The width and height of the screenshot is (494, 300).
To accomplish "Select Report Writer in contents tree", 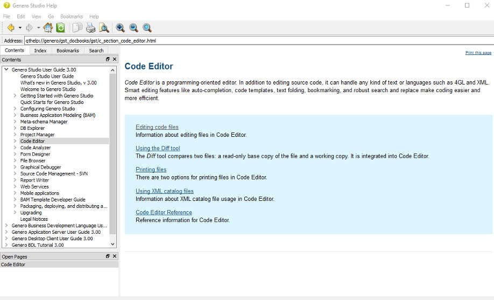I will (x=34, y=180).
